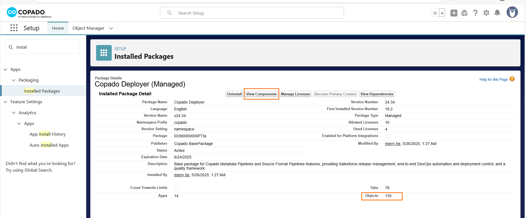Image resolution: width=526 pixels, height=218 pixels.
Task: Click the Publisher value Copado BasePackage
Action: 193,144
